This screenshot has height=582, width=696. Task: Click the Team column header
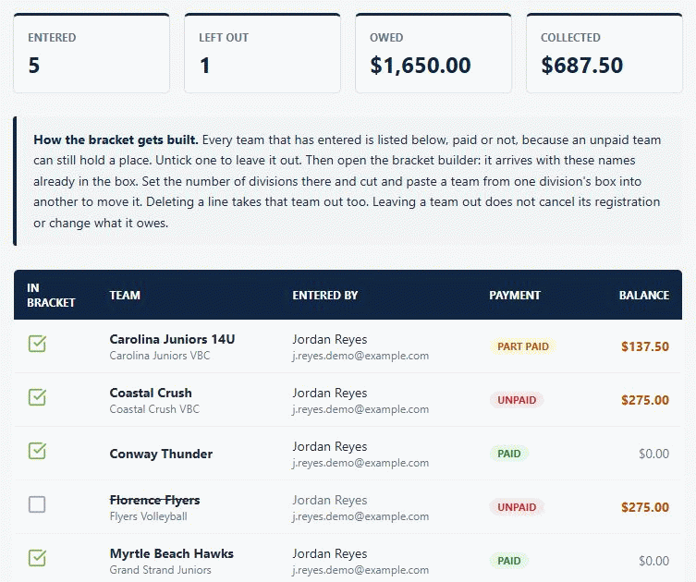[125, 295]
